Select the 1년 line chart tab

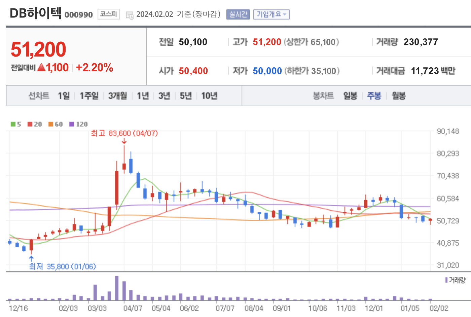click(143, 96)
